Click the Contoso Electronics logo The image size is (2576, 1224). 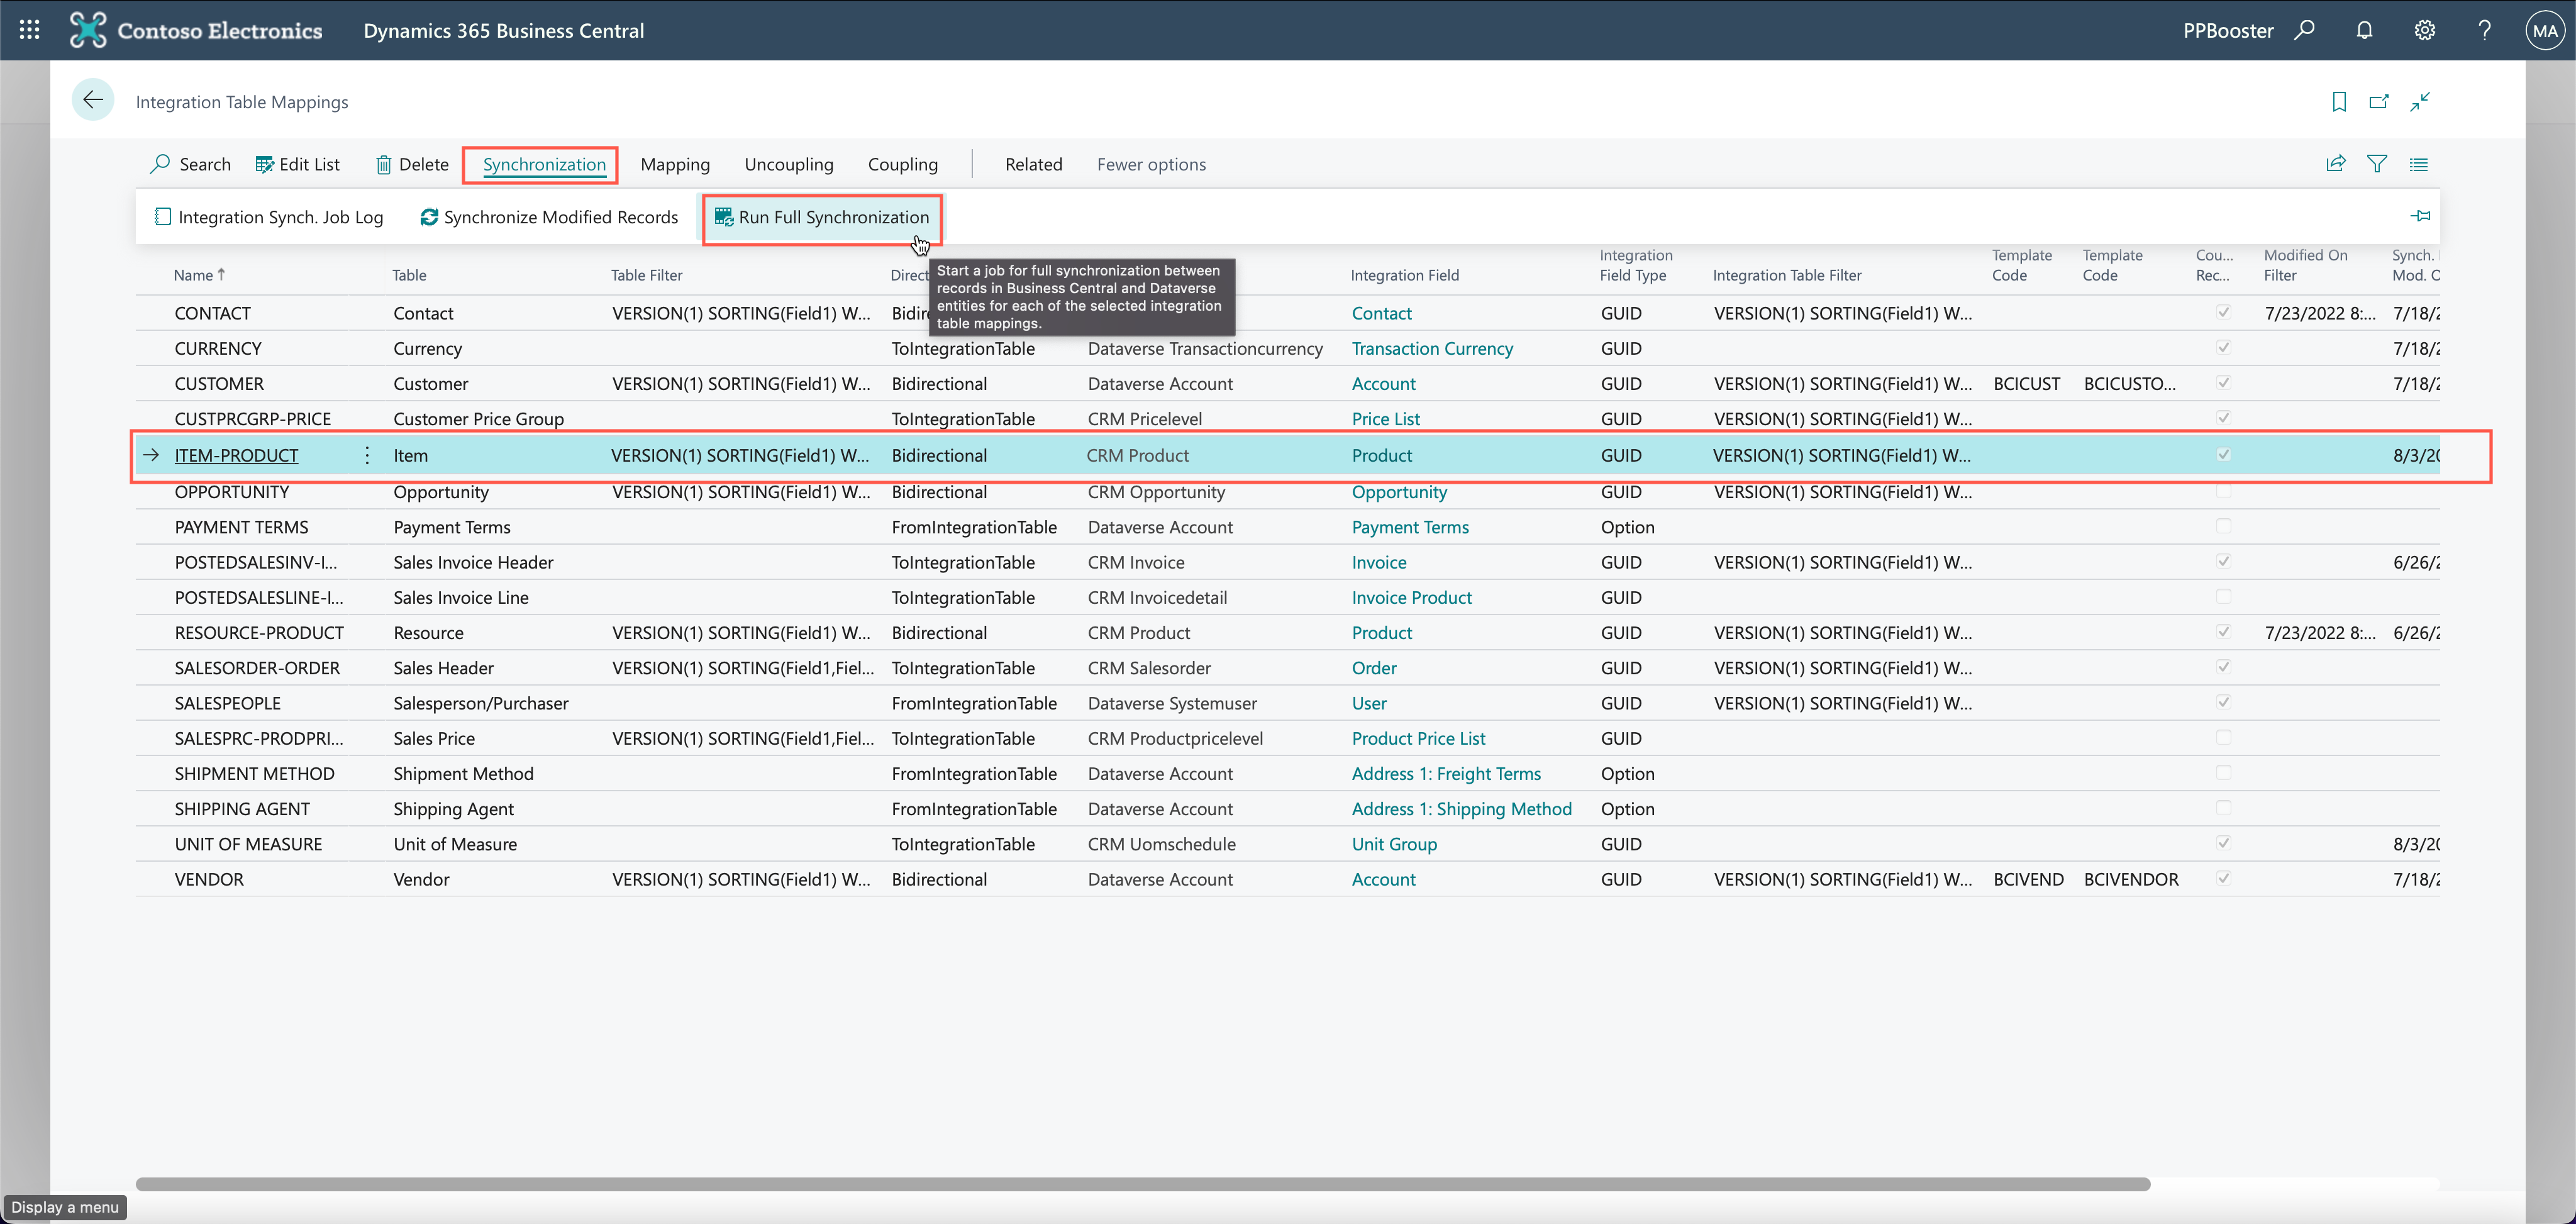click(196, 30)
